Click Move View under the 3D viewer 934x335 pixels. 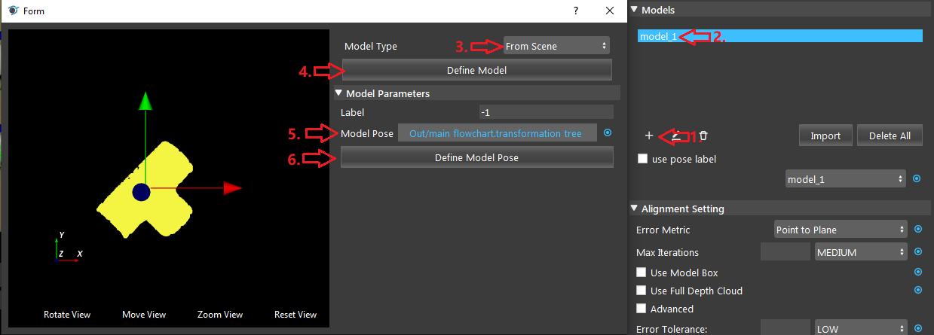pyautogui.click(x=144, y=314)
